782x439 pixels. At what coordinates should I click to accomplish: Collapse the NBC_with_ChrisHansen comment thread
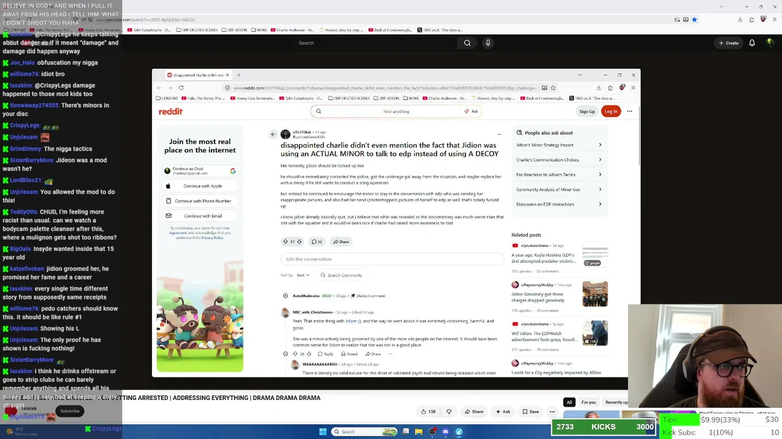tap(285, 354)
